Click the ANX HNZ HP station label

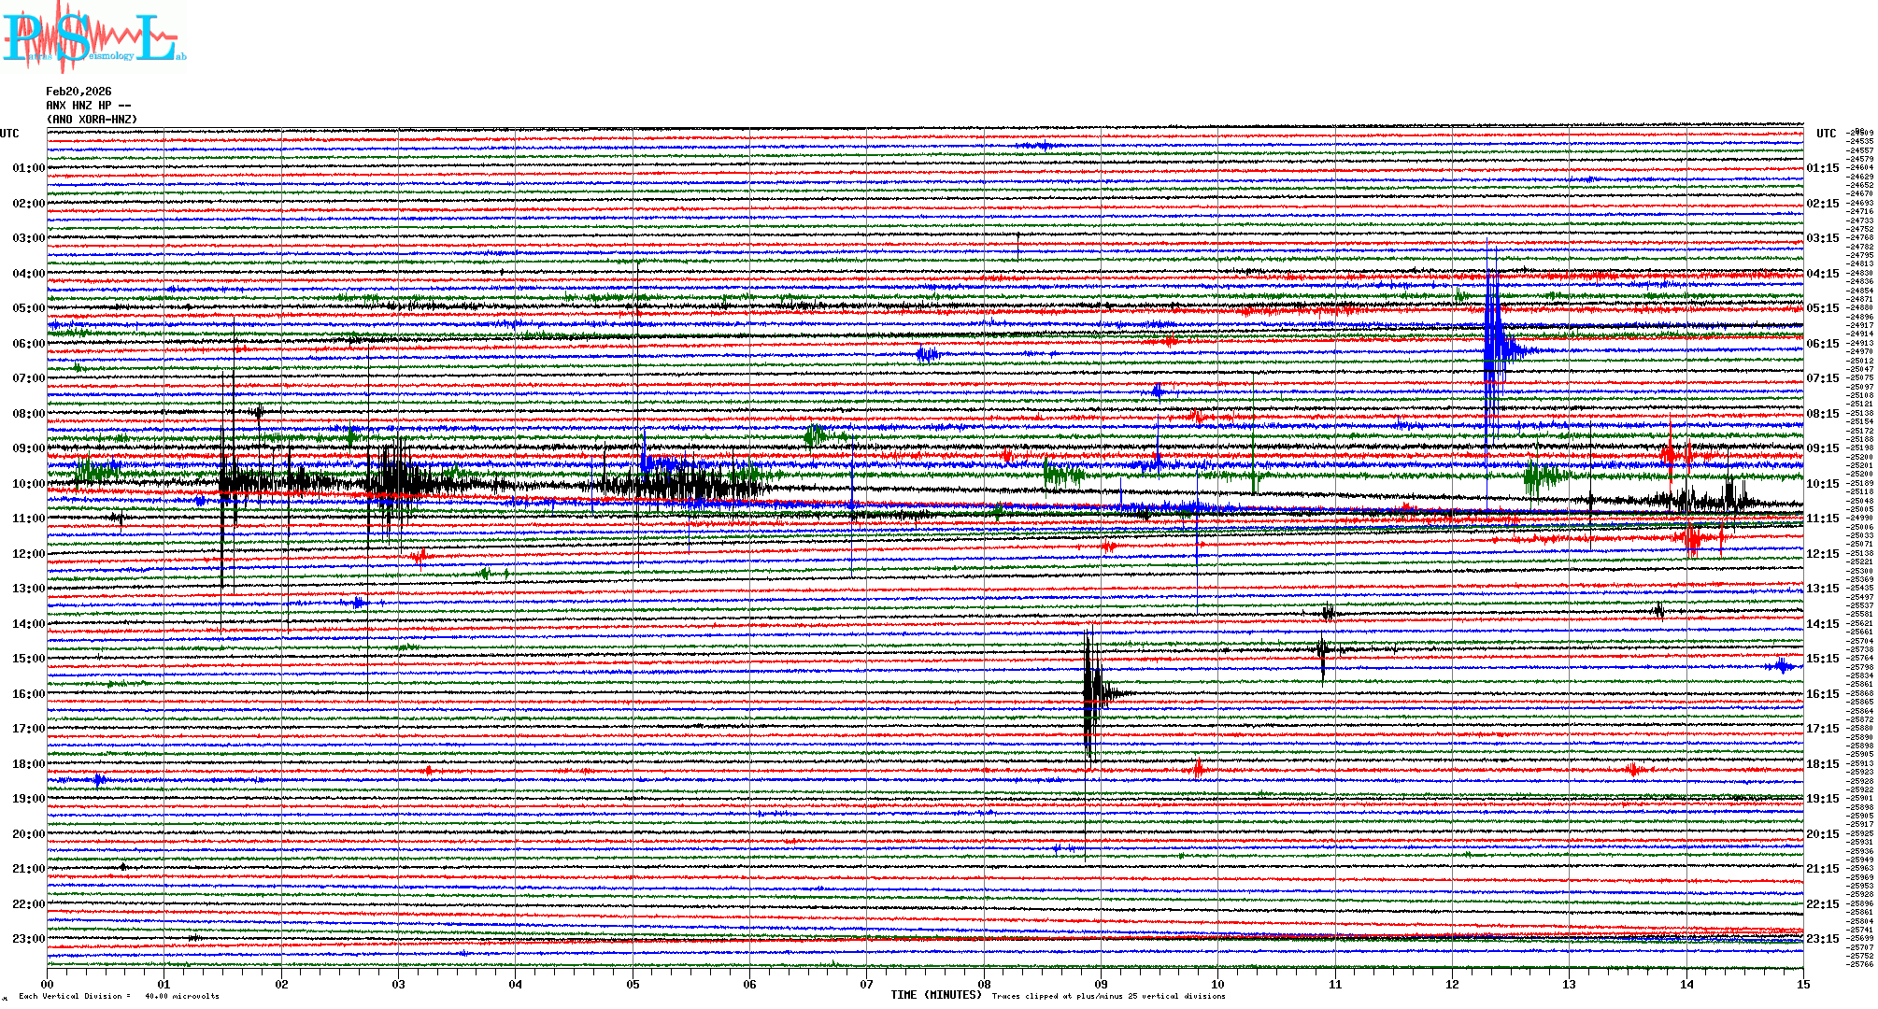click(x=88, y=106)
